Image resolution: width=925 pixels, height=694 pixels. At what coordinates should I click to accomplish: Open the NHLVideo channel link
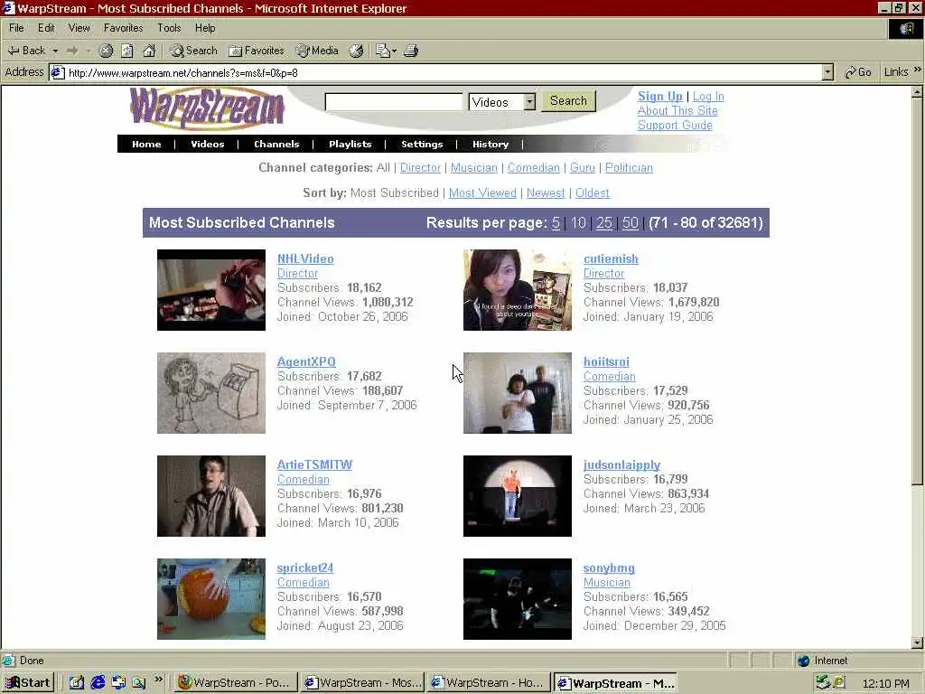point(305,258)
